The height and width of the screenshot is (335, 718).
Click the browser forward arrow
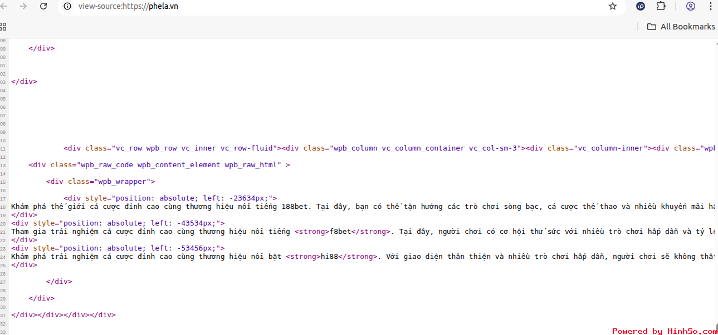[x=23, y=6]
